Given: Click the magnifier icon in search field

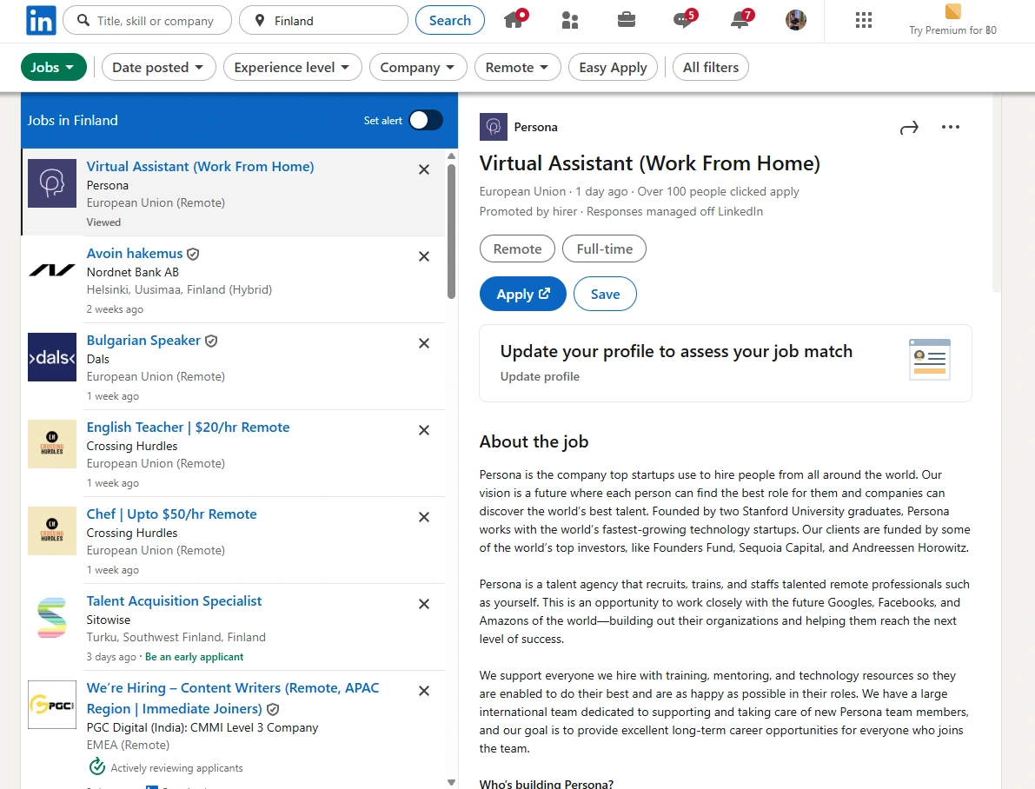Looking at the screenshot, I should pos(83,21).
